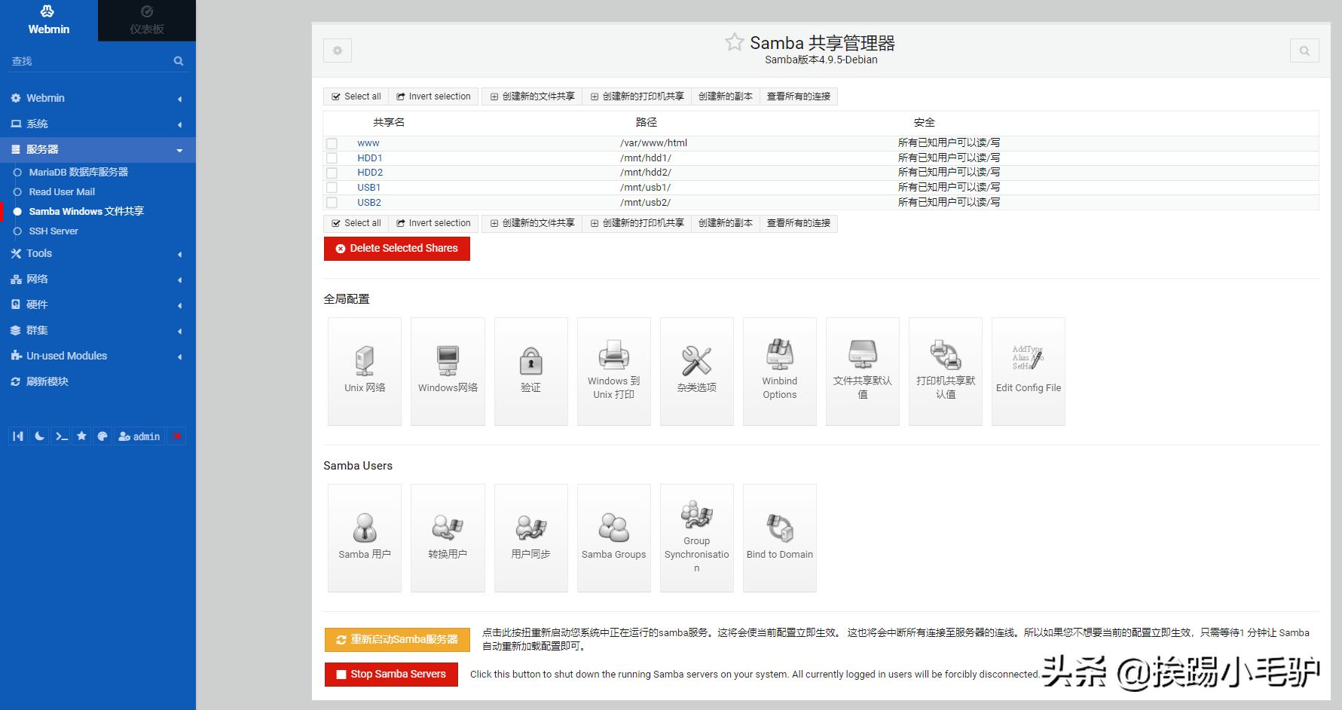1342x710 pixels.
Task: Click Stop Samba Servers button
Action: pos(391,674)
